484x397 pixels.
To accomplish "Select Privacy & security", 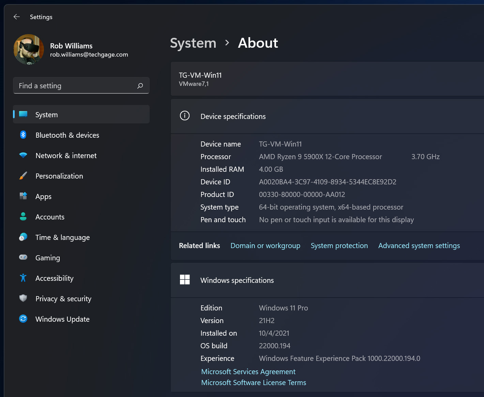I will pos(81,299).
